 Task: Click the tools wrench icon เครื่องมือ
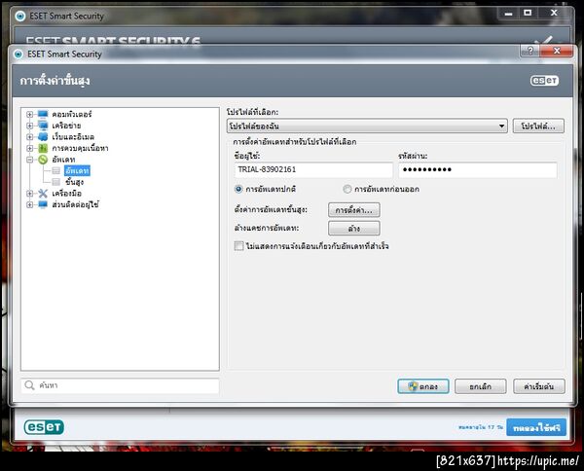43,194
